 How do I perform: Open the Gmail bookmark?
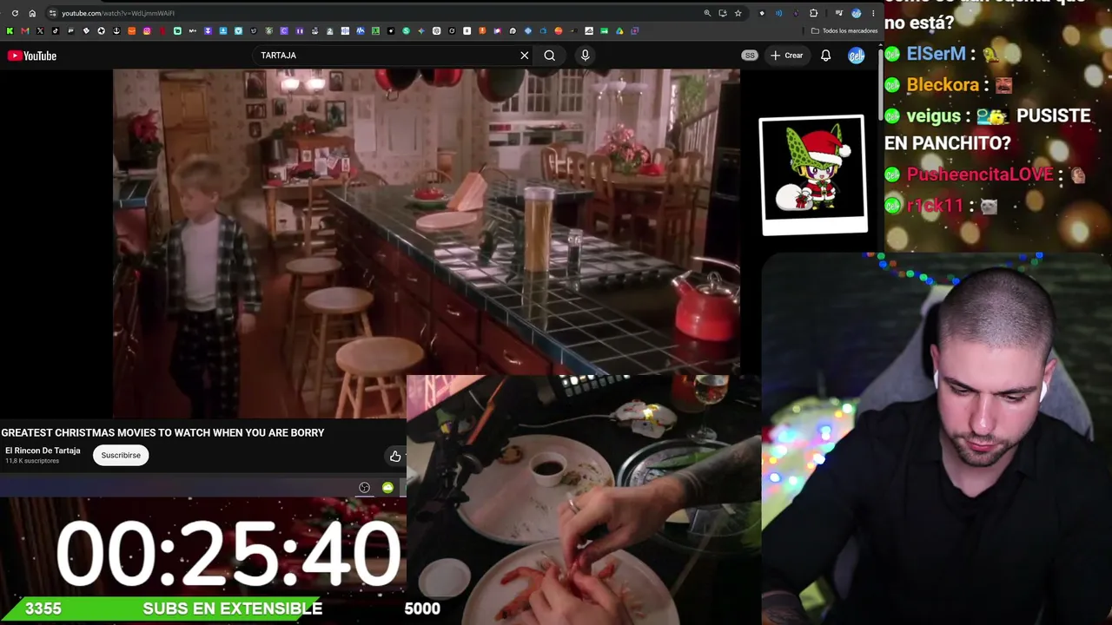point(24,31)
